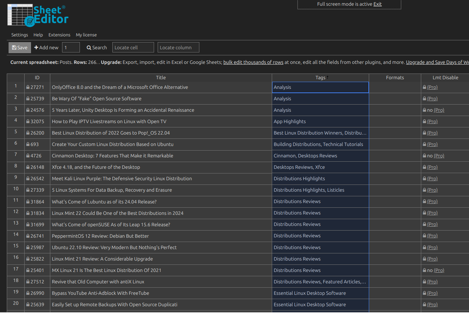Add new rows to the spreadsheet
Image resolution: width=469 pixels, height=313 pixels.
click(x=46, y=47)
